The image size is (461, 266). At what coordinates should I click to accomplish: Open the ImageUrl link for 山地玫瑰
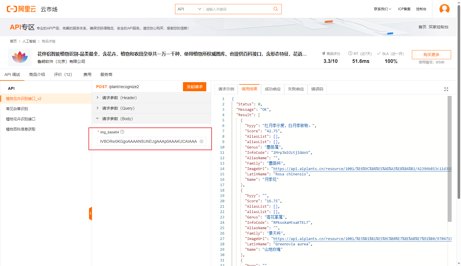point(362,239)
